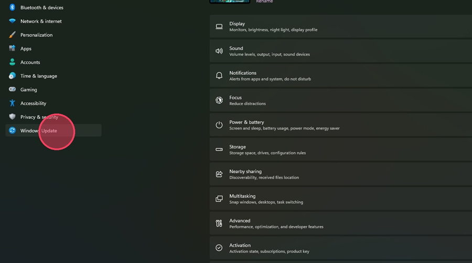Viewport: 472px width, 263px height.
Task: Open Sound settings row
Action: 341,51
